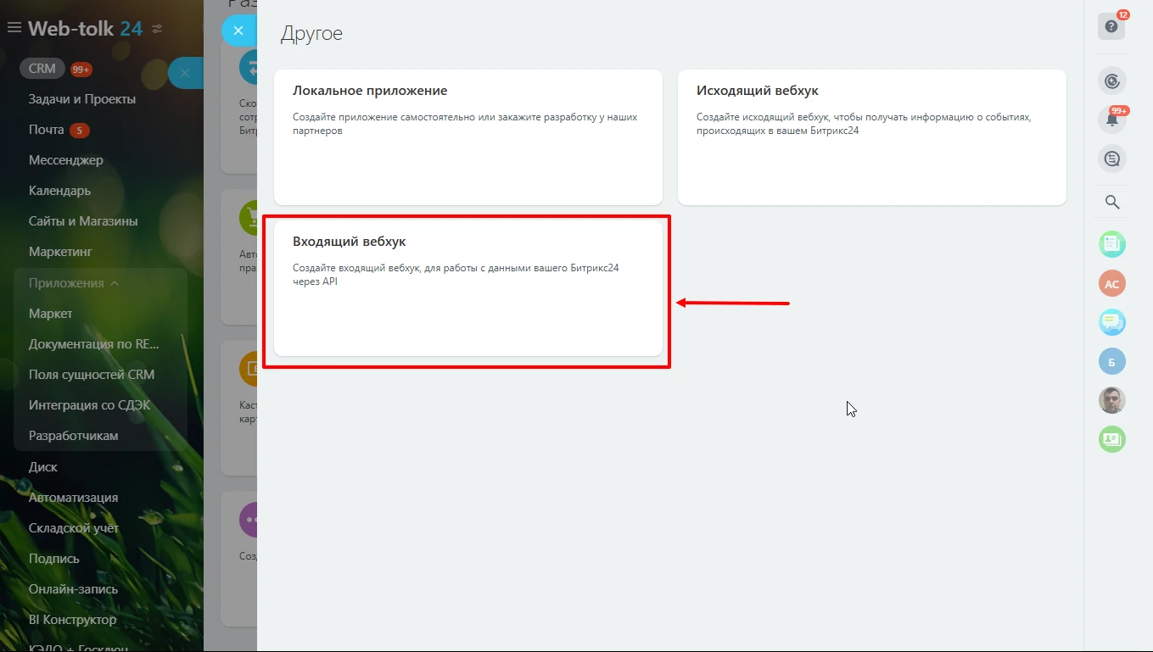Go to Почта menu item

[47, 130]
